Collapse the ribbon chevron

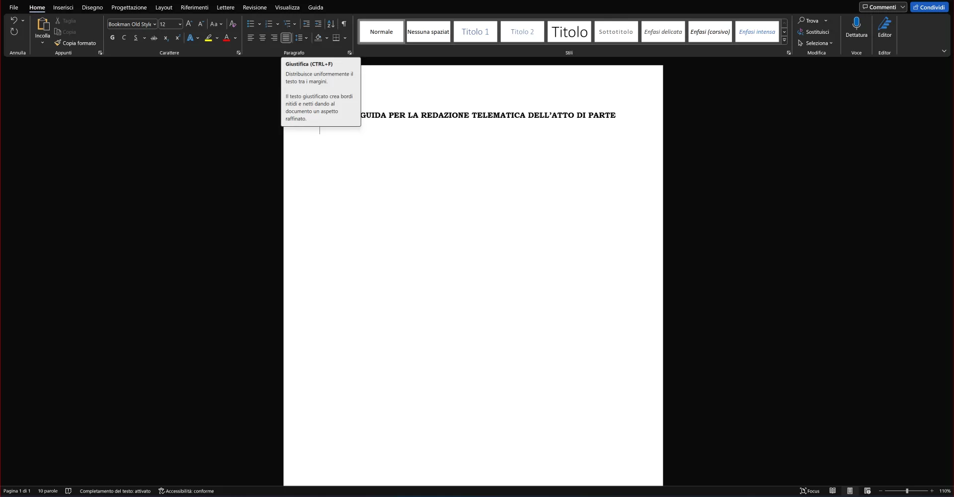pyautogui.click(x=944, y=51)
